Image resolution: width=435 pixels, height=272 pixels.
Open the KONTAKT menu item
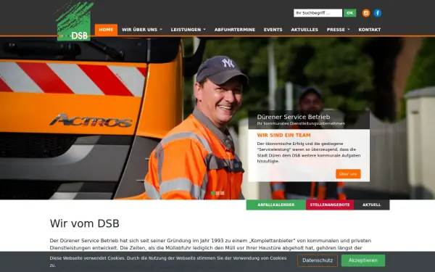coord(370,30)
